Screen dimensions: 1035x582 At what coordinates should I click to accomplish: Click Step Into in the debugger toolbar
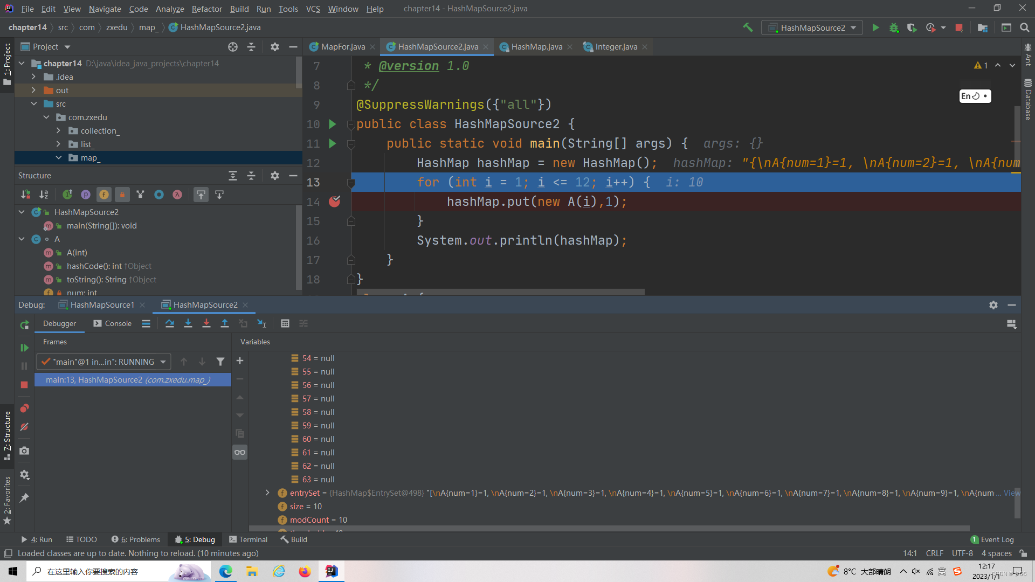point(188,323)
